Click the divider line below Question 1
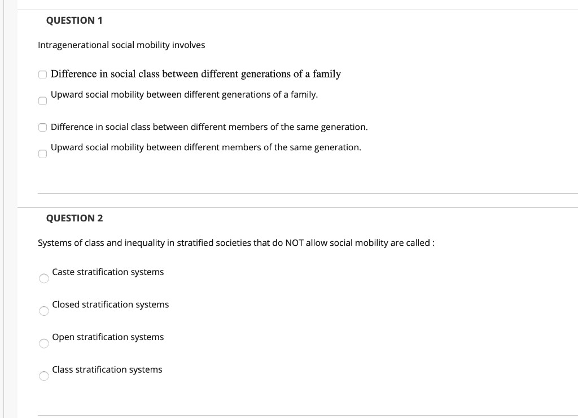578x418 pixels. 308,193
